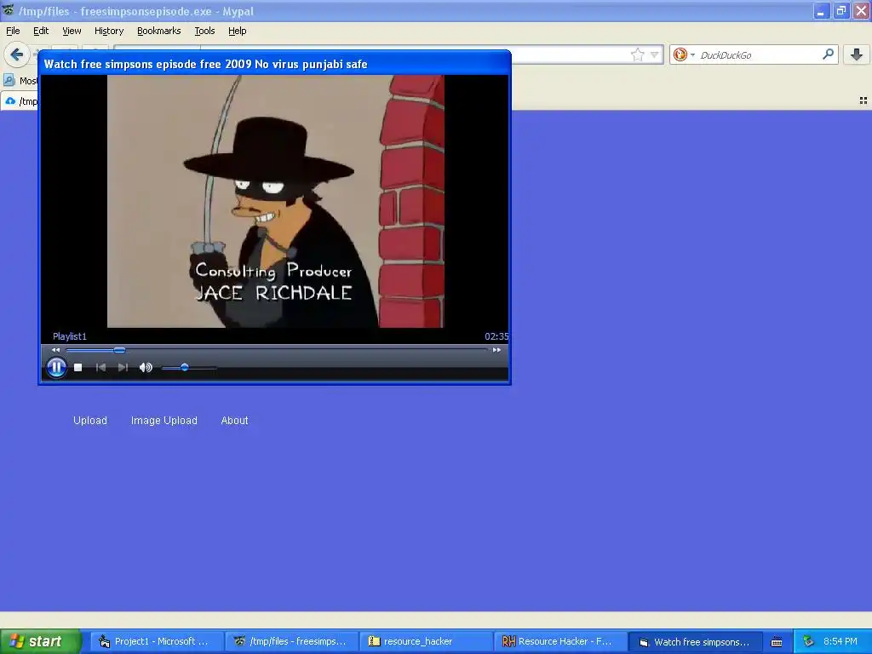Minimize the Mypal browser window
Image resolution: width=872 pixels, height=654 pixels.
822,10
